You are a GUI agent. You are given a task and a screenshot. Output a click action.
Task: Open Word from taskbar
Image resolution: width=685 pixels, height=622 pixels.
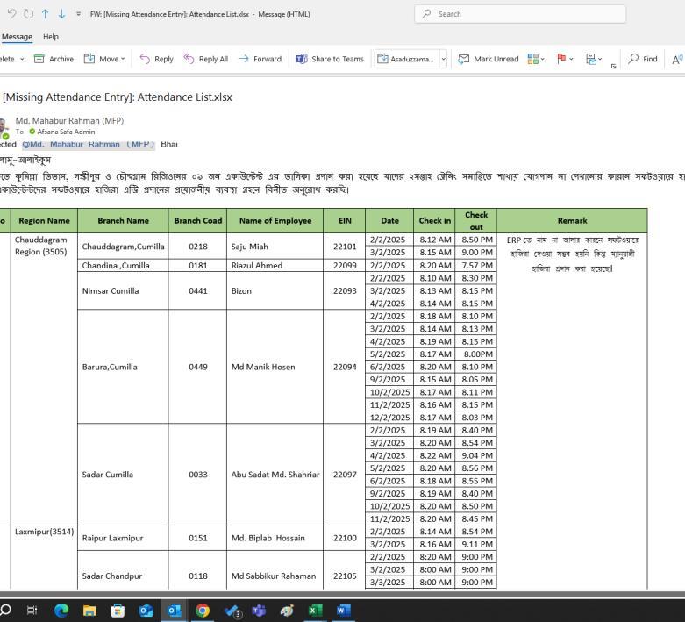344,610
